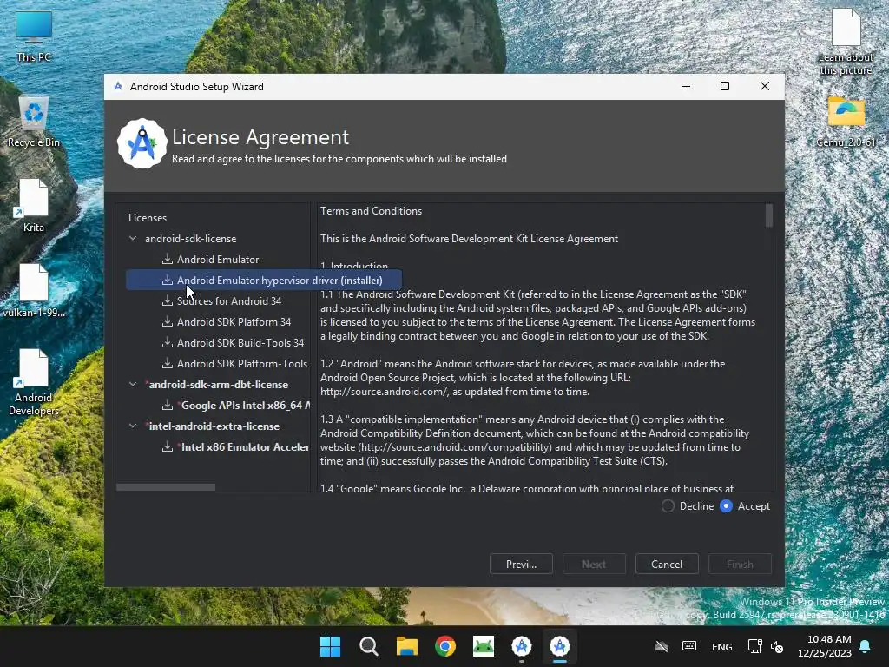Click download icon beside Android SDK Build-Tools 34

[x=168, y=342]
